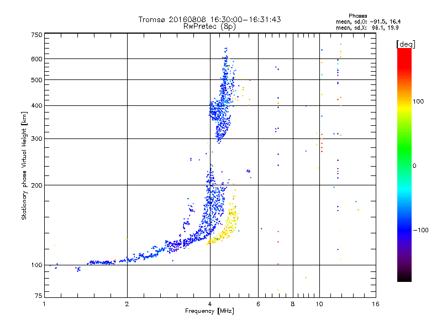
Task: Click the 'Stationary phase Virtual Height [km]' axis label
Action: pos(24,165)
